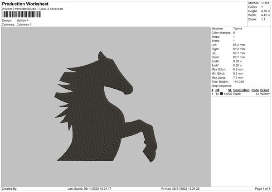This screenshot has height=192, width=272.
Task: Click the Machine value Tajima
Action: [238, 29]
